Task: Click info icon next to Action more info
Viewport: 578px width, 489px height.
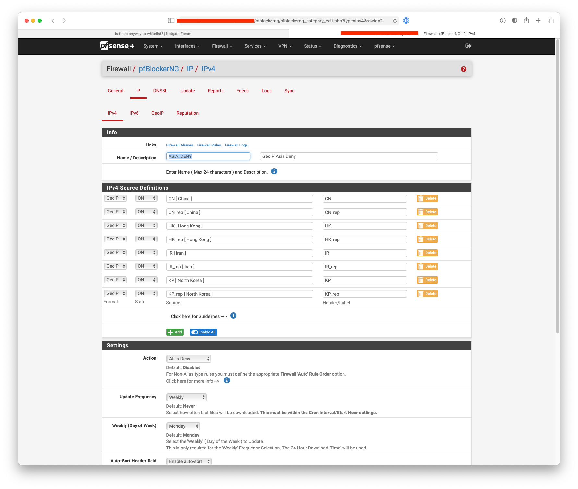Action: click(227, 380)
